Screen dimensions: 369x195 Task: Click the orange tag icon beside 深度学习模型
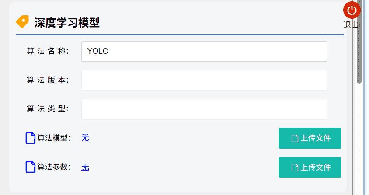click(22, 22)
